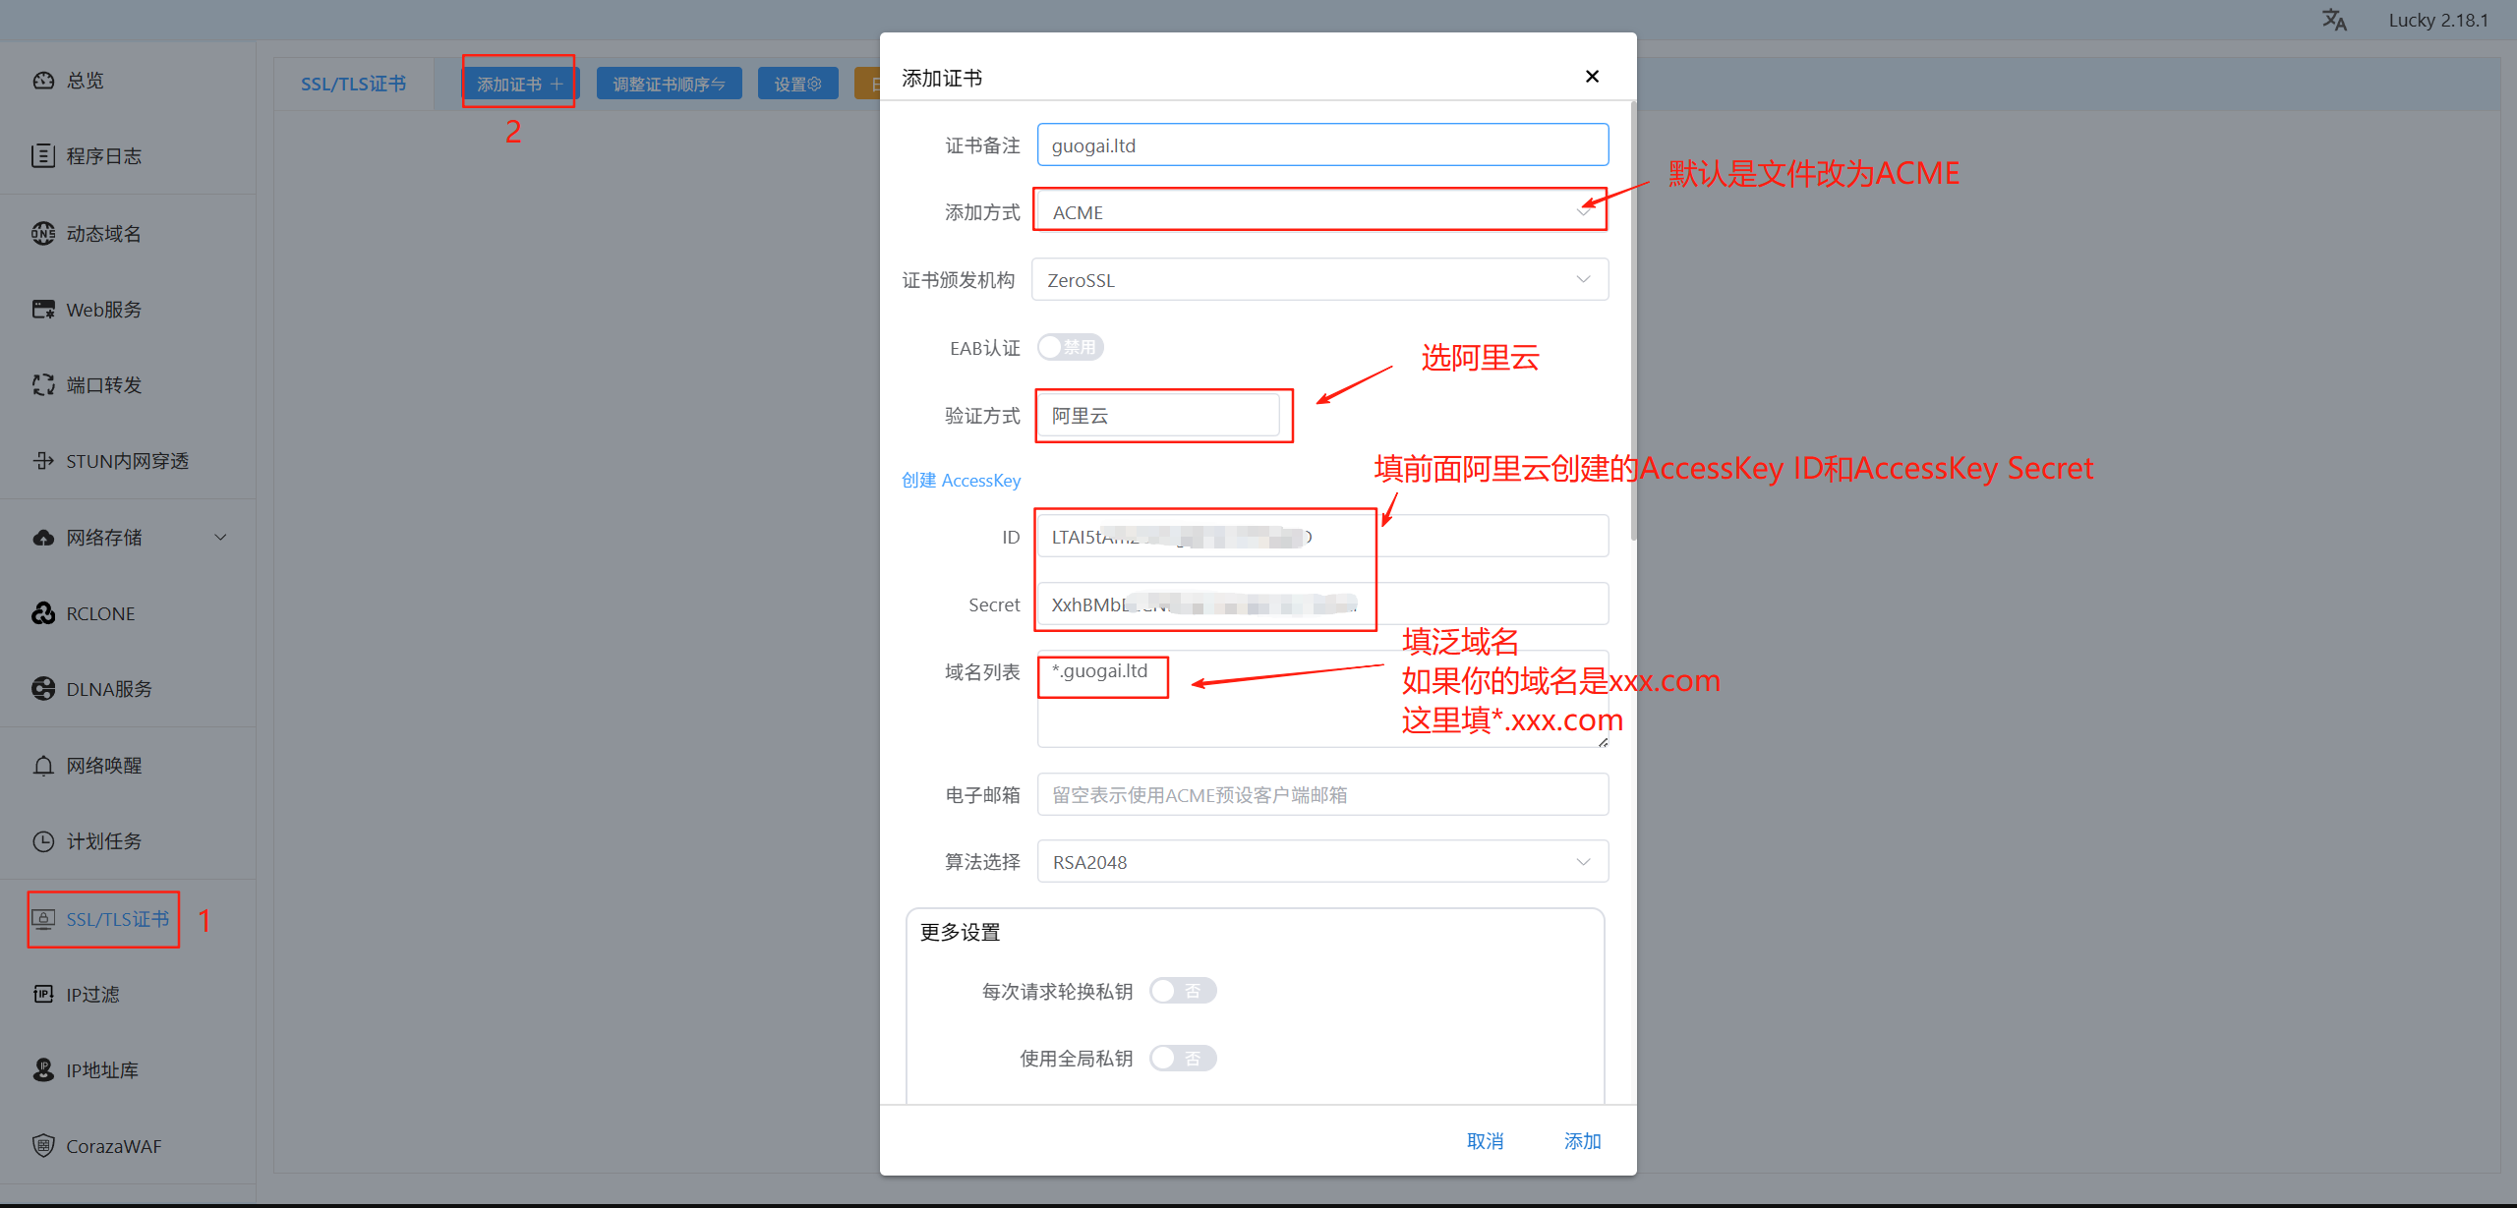The image size is (2517, 1208).
Task: Select the RCLONE sidebar icon
Action: point(43,613)
